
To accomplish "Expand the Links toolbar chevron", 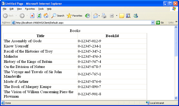I will coord(176,22).
